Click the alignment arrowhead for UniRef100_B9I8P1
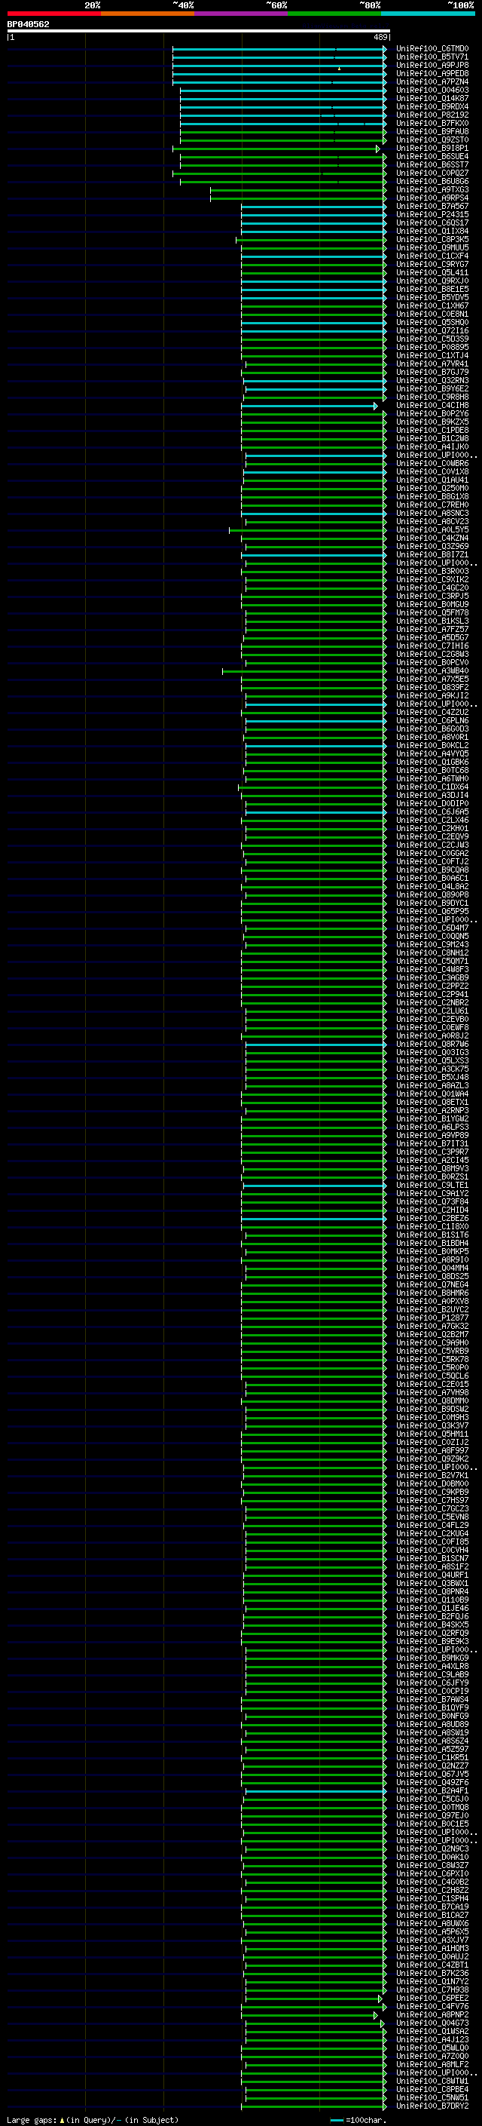The height and width of the screenshot is (2126, 482). coord(378,149)
